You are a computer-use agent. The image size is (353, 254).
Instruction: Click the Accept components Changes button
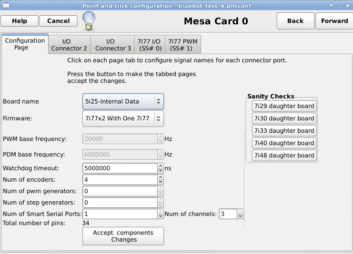123,236
